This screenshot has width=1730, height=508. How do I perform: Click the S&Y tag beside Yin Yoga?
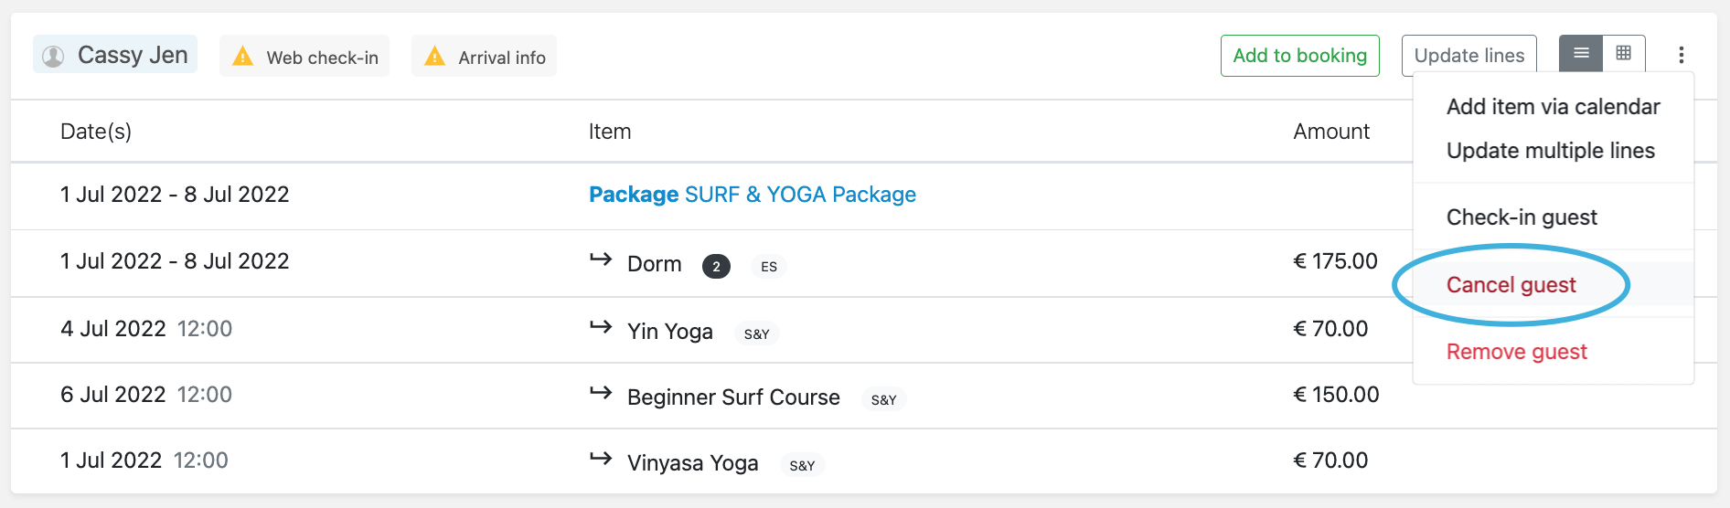757,334
